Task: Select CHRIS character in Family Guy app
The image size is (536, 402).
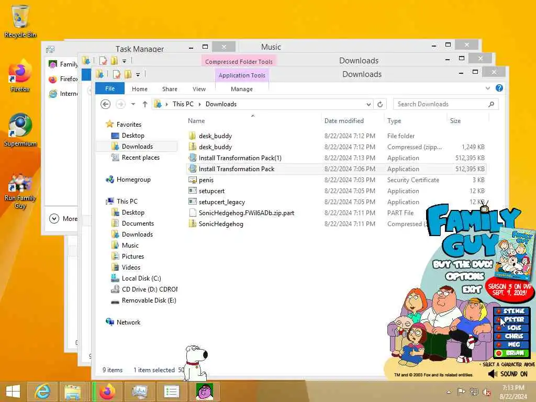Action: pos(512,336)
